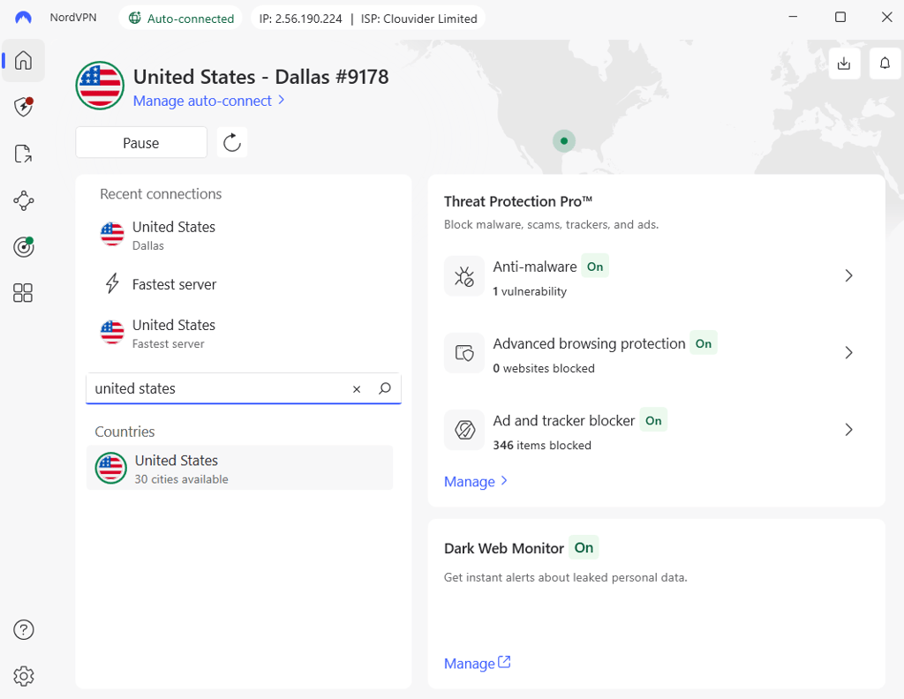
Task: Click Manage under Threat Protection Pro
Action: click(x=475, y=482)
